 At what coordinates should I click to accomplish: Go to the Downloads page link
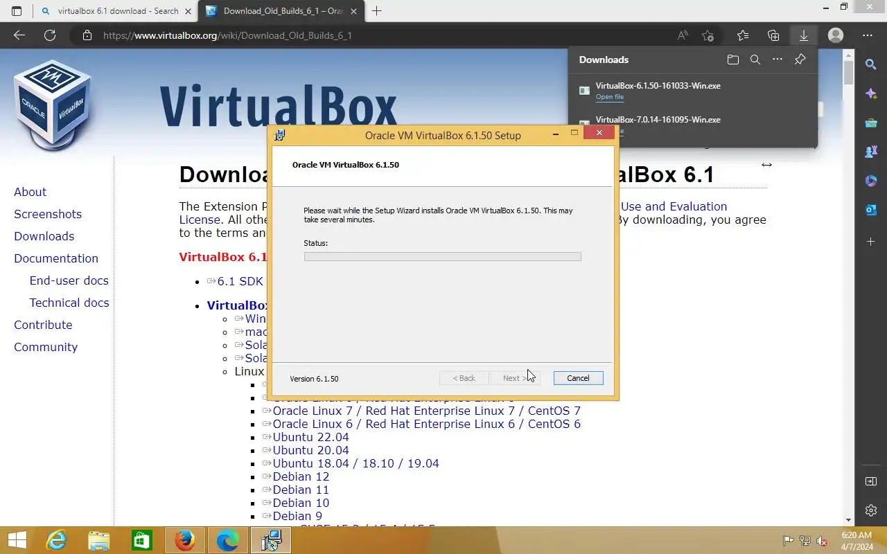point(44,236)
